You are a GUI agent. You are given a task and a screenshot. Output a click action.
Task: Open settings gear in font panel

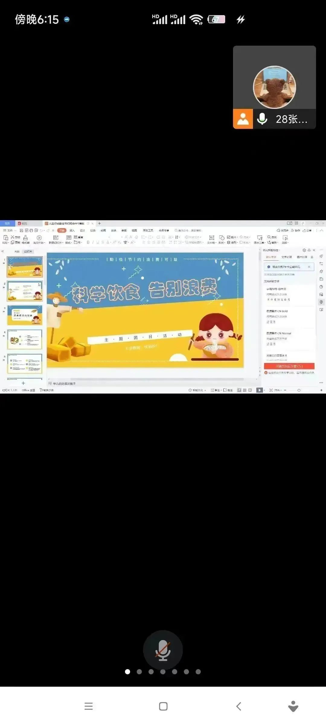tap(304, 250)
